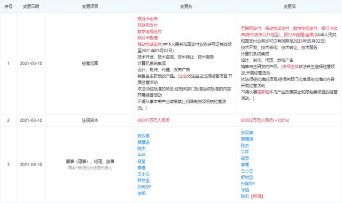The image size is (342, 203).
Task: Click 舒世忠 name in 变更后 column
Action: 247,177
